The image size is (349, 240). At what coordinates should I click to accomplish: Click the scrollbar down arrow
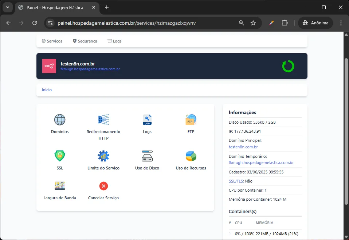346,237
